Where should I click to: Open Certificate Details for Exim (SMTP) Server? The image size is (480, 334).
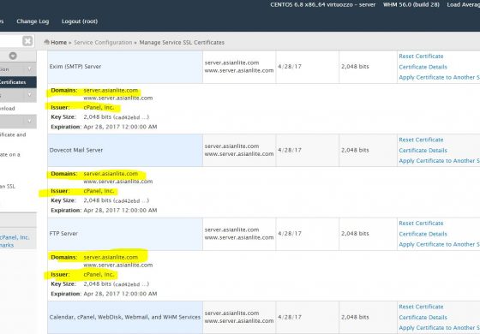click(x=423, y=67)
